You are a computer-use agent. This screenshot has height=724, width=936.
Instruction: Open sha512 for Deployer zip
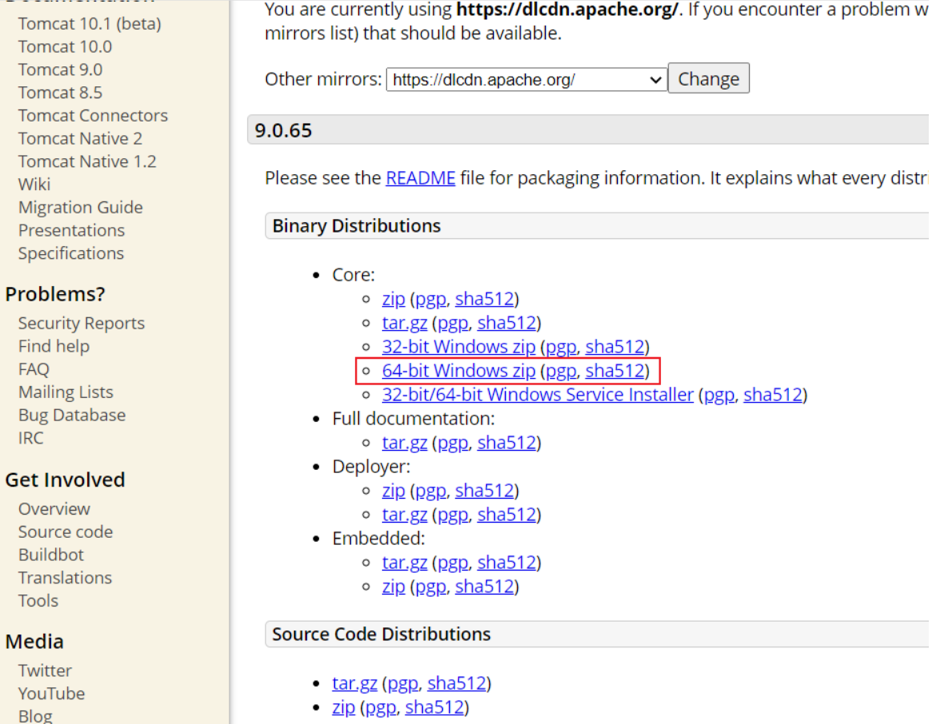point(484,491)
